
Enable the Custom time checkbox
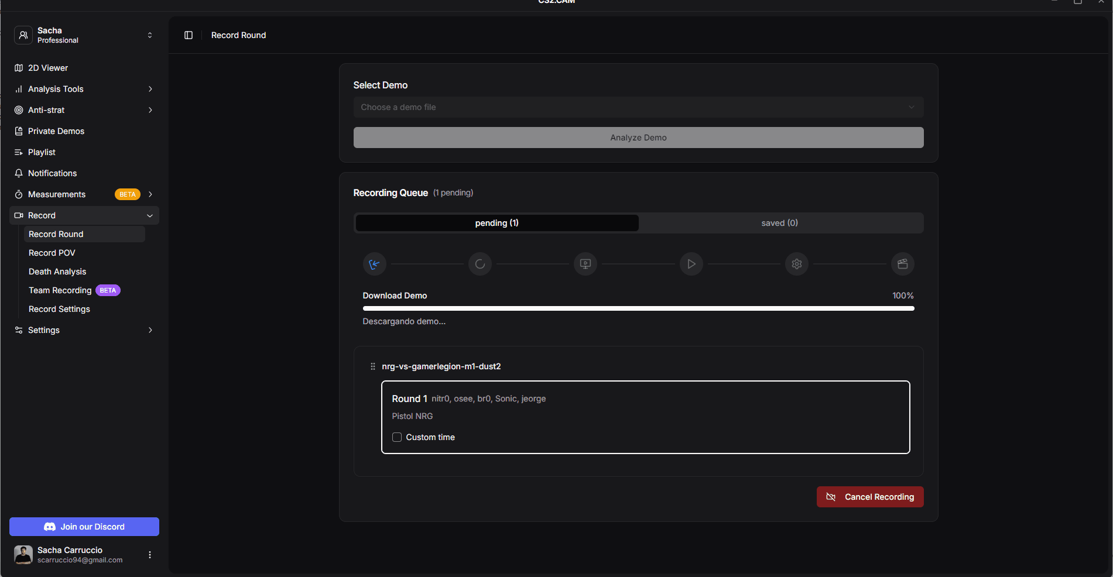[x=397, y=437]
